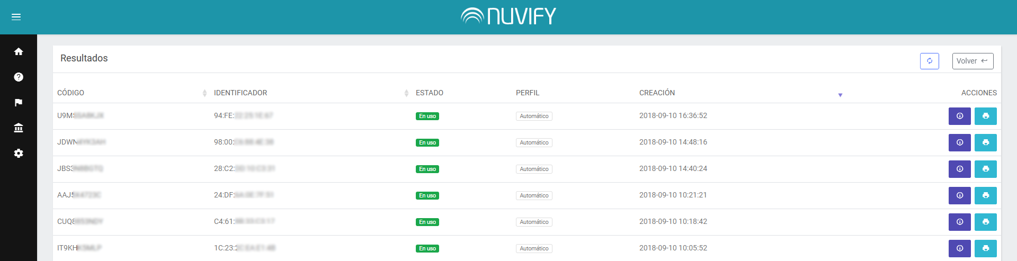Open the bank building icon in the sidebar
Image resolution: width=1017 pixels, height=261 pixels.
point(19,128)
